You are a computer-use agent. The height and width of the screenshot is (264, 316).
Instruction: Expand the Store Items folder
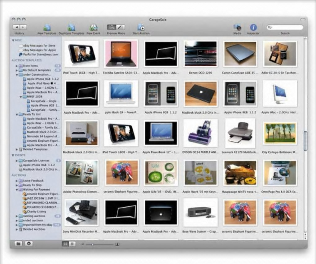(17, 66)
